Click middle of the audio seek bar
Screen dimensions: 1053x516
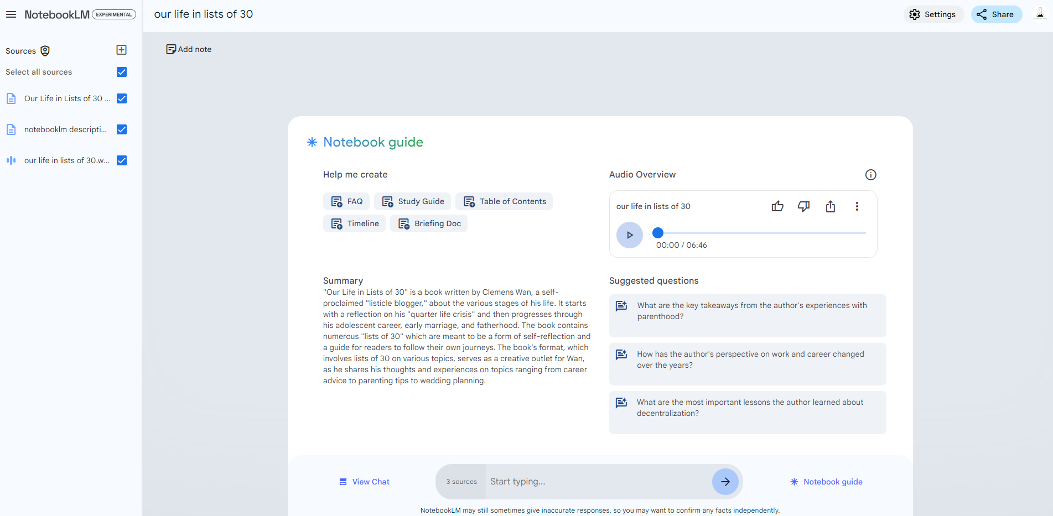click(761, 233)
